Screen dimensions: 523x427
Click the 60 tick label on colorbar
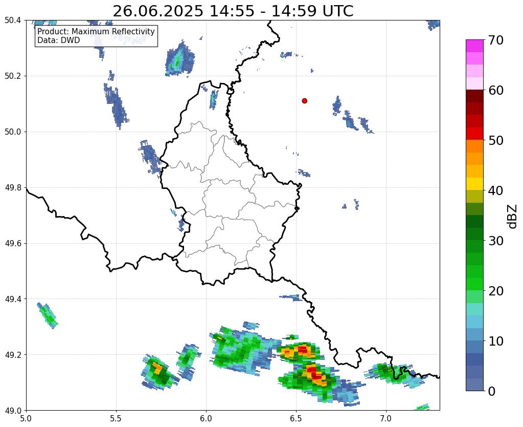click(496, 90)
